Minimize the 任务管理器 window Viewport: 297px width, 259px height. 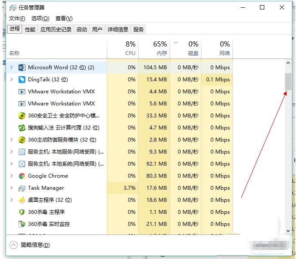click(x=243, y=8)
